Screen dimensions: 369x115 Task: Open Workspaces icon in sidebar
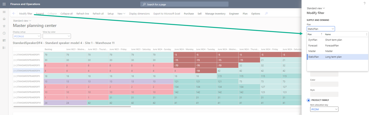tap(4, 40)
